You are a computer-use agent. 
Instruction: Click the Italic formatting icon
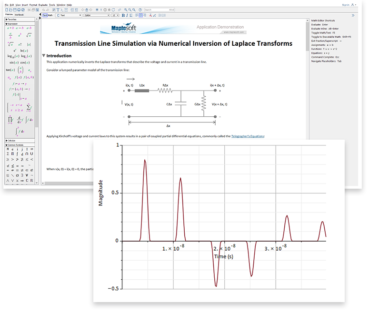[126, 15]
